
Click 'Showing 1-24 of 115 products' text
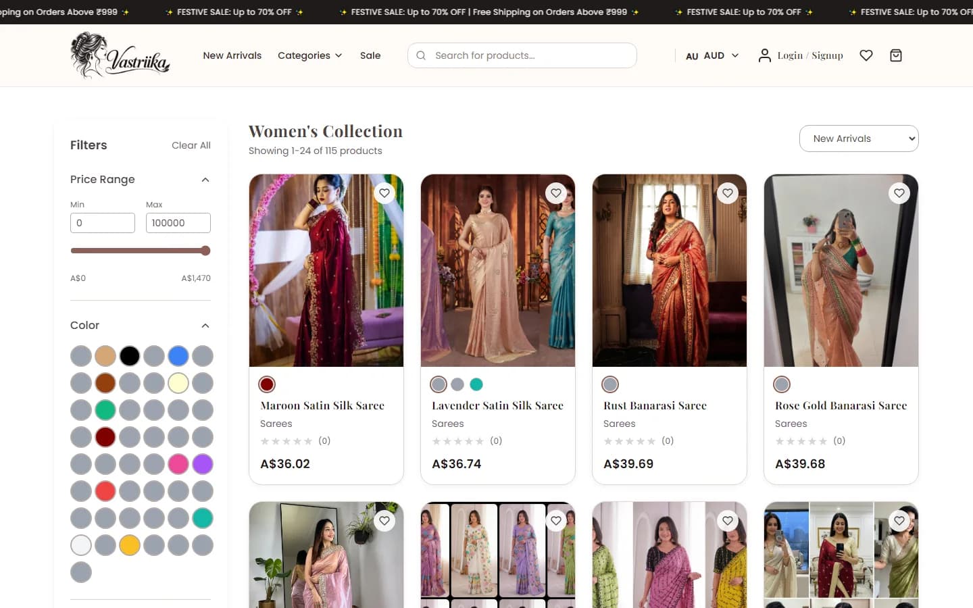(x=316, y=151)
